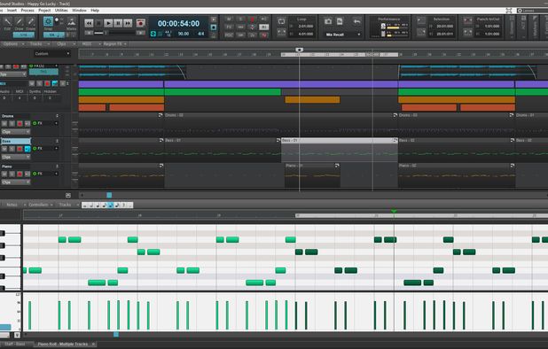
Task: Click the piano roll horizontal scrollbar thumb
Action: pyautogui.click(x=116, y=335)
